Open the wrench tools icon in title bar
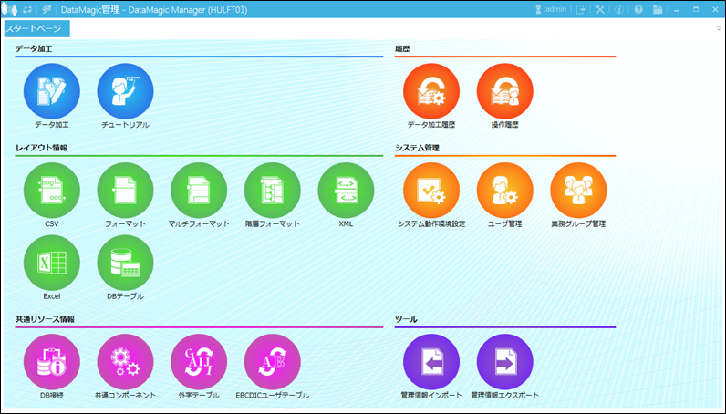The height and width of the screenshot is (414, 726). 599,9
